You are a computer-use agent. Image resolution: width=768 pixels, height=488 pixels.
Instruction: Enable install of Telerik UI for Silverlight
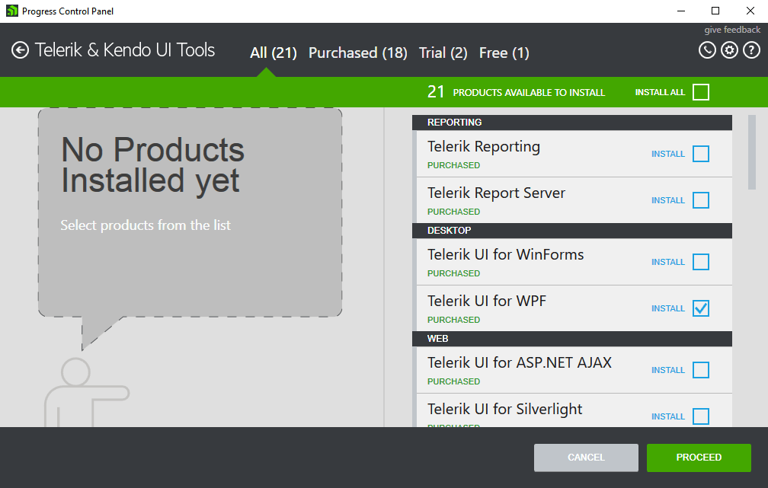click(700, 416)
